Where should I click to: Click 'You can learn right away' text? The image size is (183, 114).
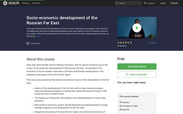point(131,82)
